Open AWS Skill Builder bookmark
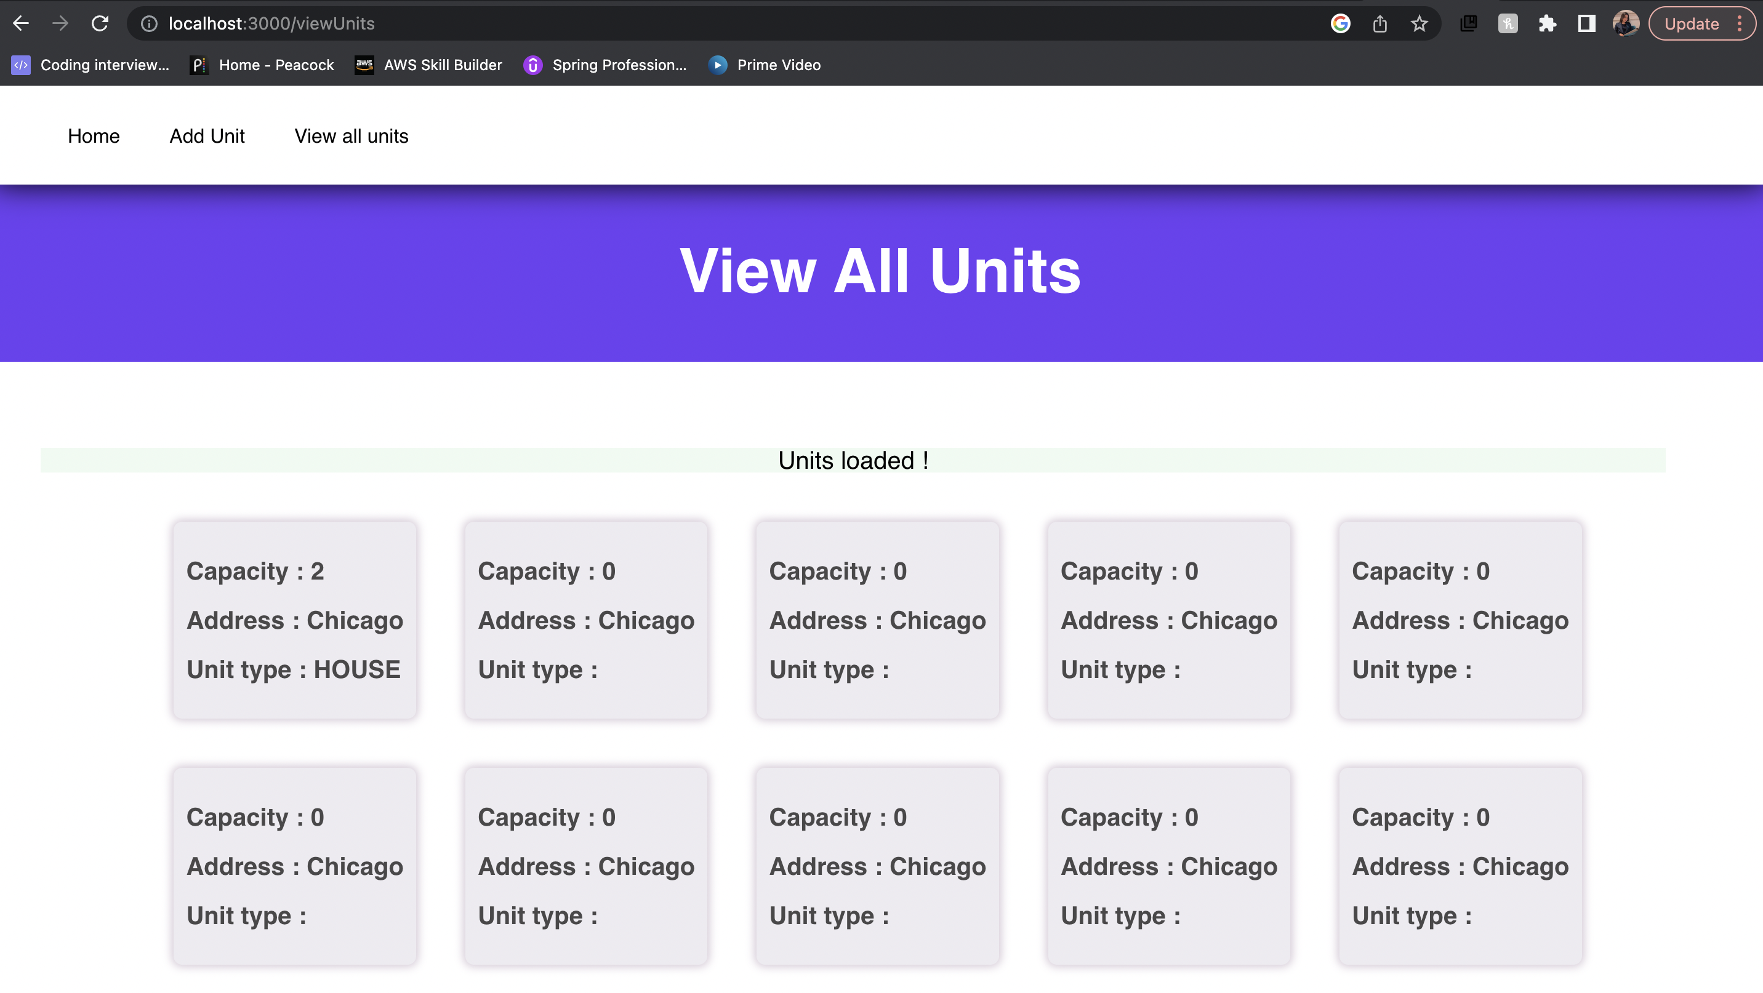 [x=428, y=65]
